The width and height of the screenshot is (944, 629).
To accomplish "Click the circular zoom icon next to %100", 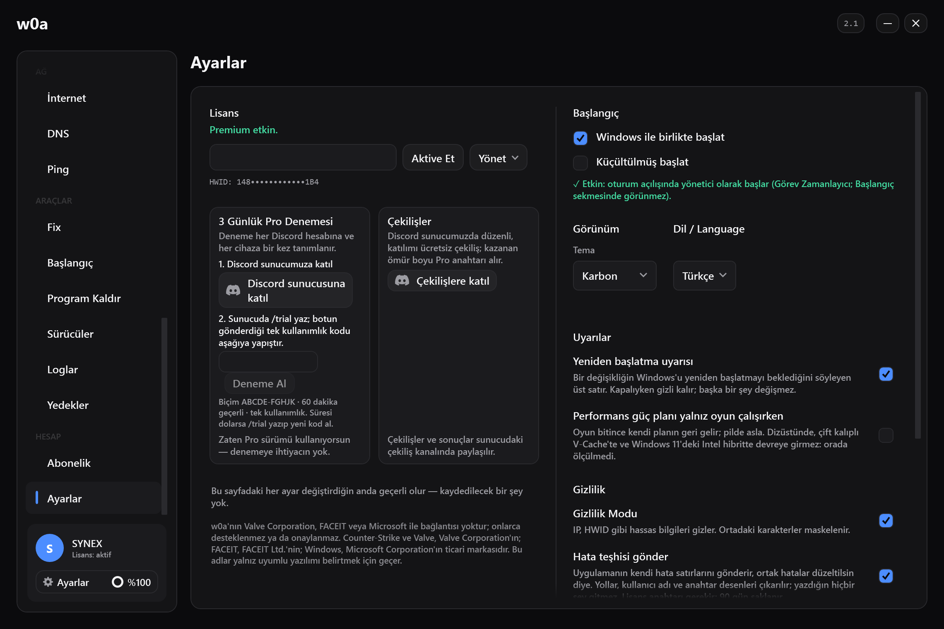I will point(118,582).
